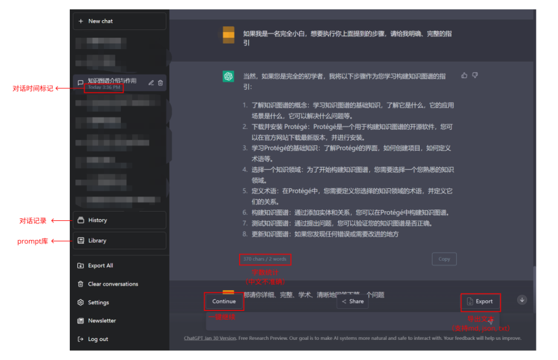Click the Export All icon
This screenshot has height=360, width=558.
click(81, 265)
